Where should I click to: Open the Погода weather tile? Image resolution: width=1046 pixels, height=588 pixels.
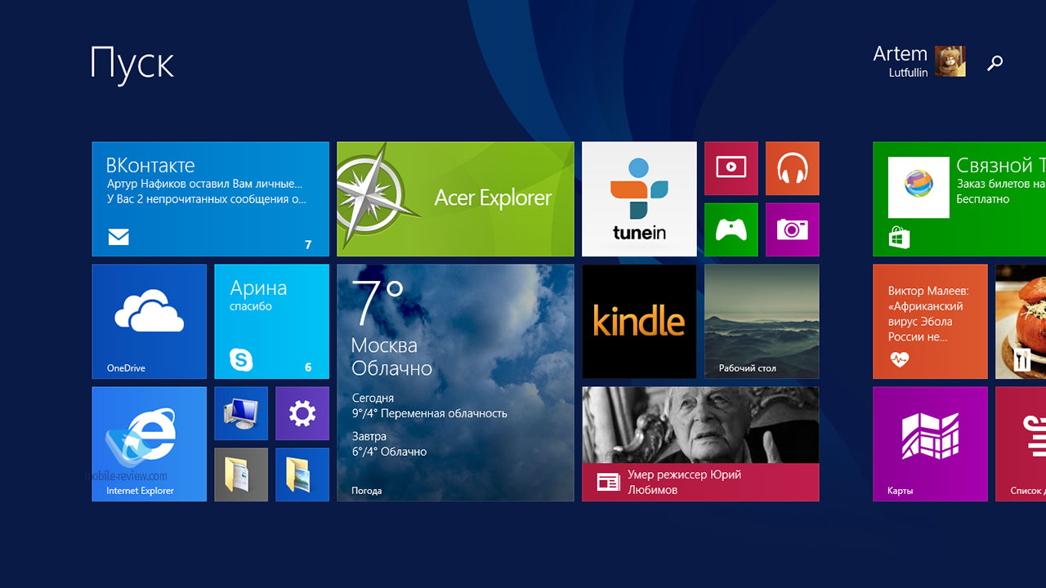[x=455, y=383]
